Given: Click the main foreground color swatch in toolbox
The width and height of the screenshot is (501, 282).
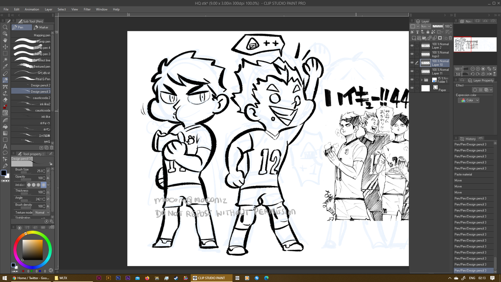Looking at the screenshot, I should (4, 173).
